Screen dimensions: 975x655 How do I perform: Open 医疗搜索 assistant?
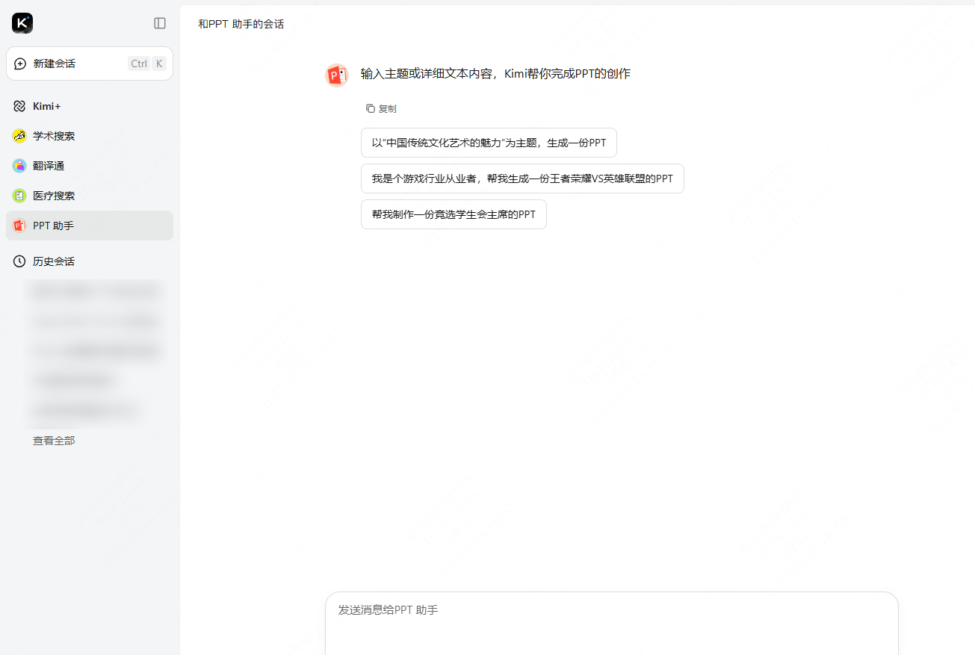[x=90, y=196]
